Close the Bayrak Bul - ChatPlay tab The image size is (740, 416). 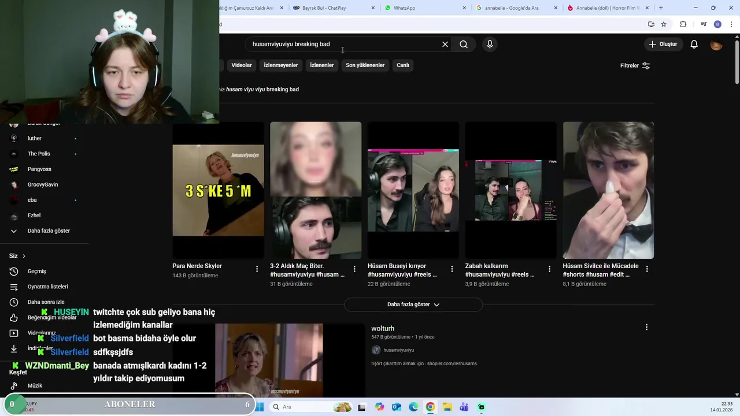click(x=373, y=8)
